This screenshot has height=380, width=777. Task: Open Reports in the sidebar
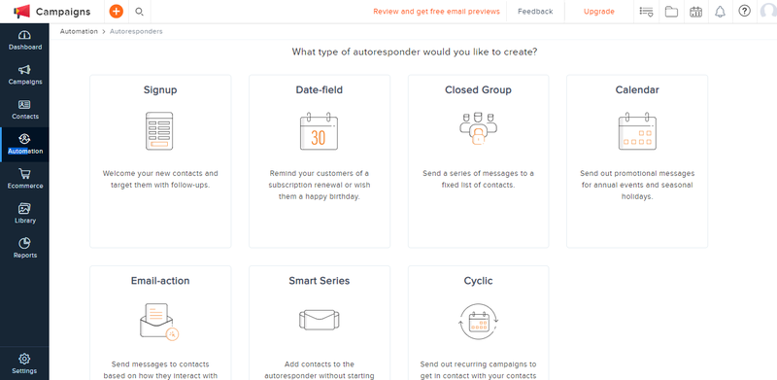pyautogui.click(x=25, y=249)
